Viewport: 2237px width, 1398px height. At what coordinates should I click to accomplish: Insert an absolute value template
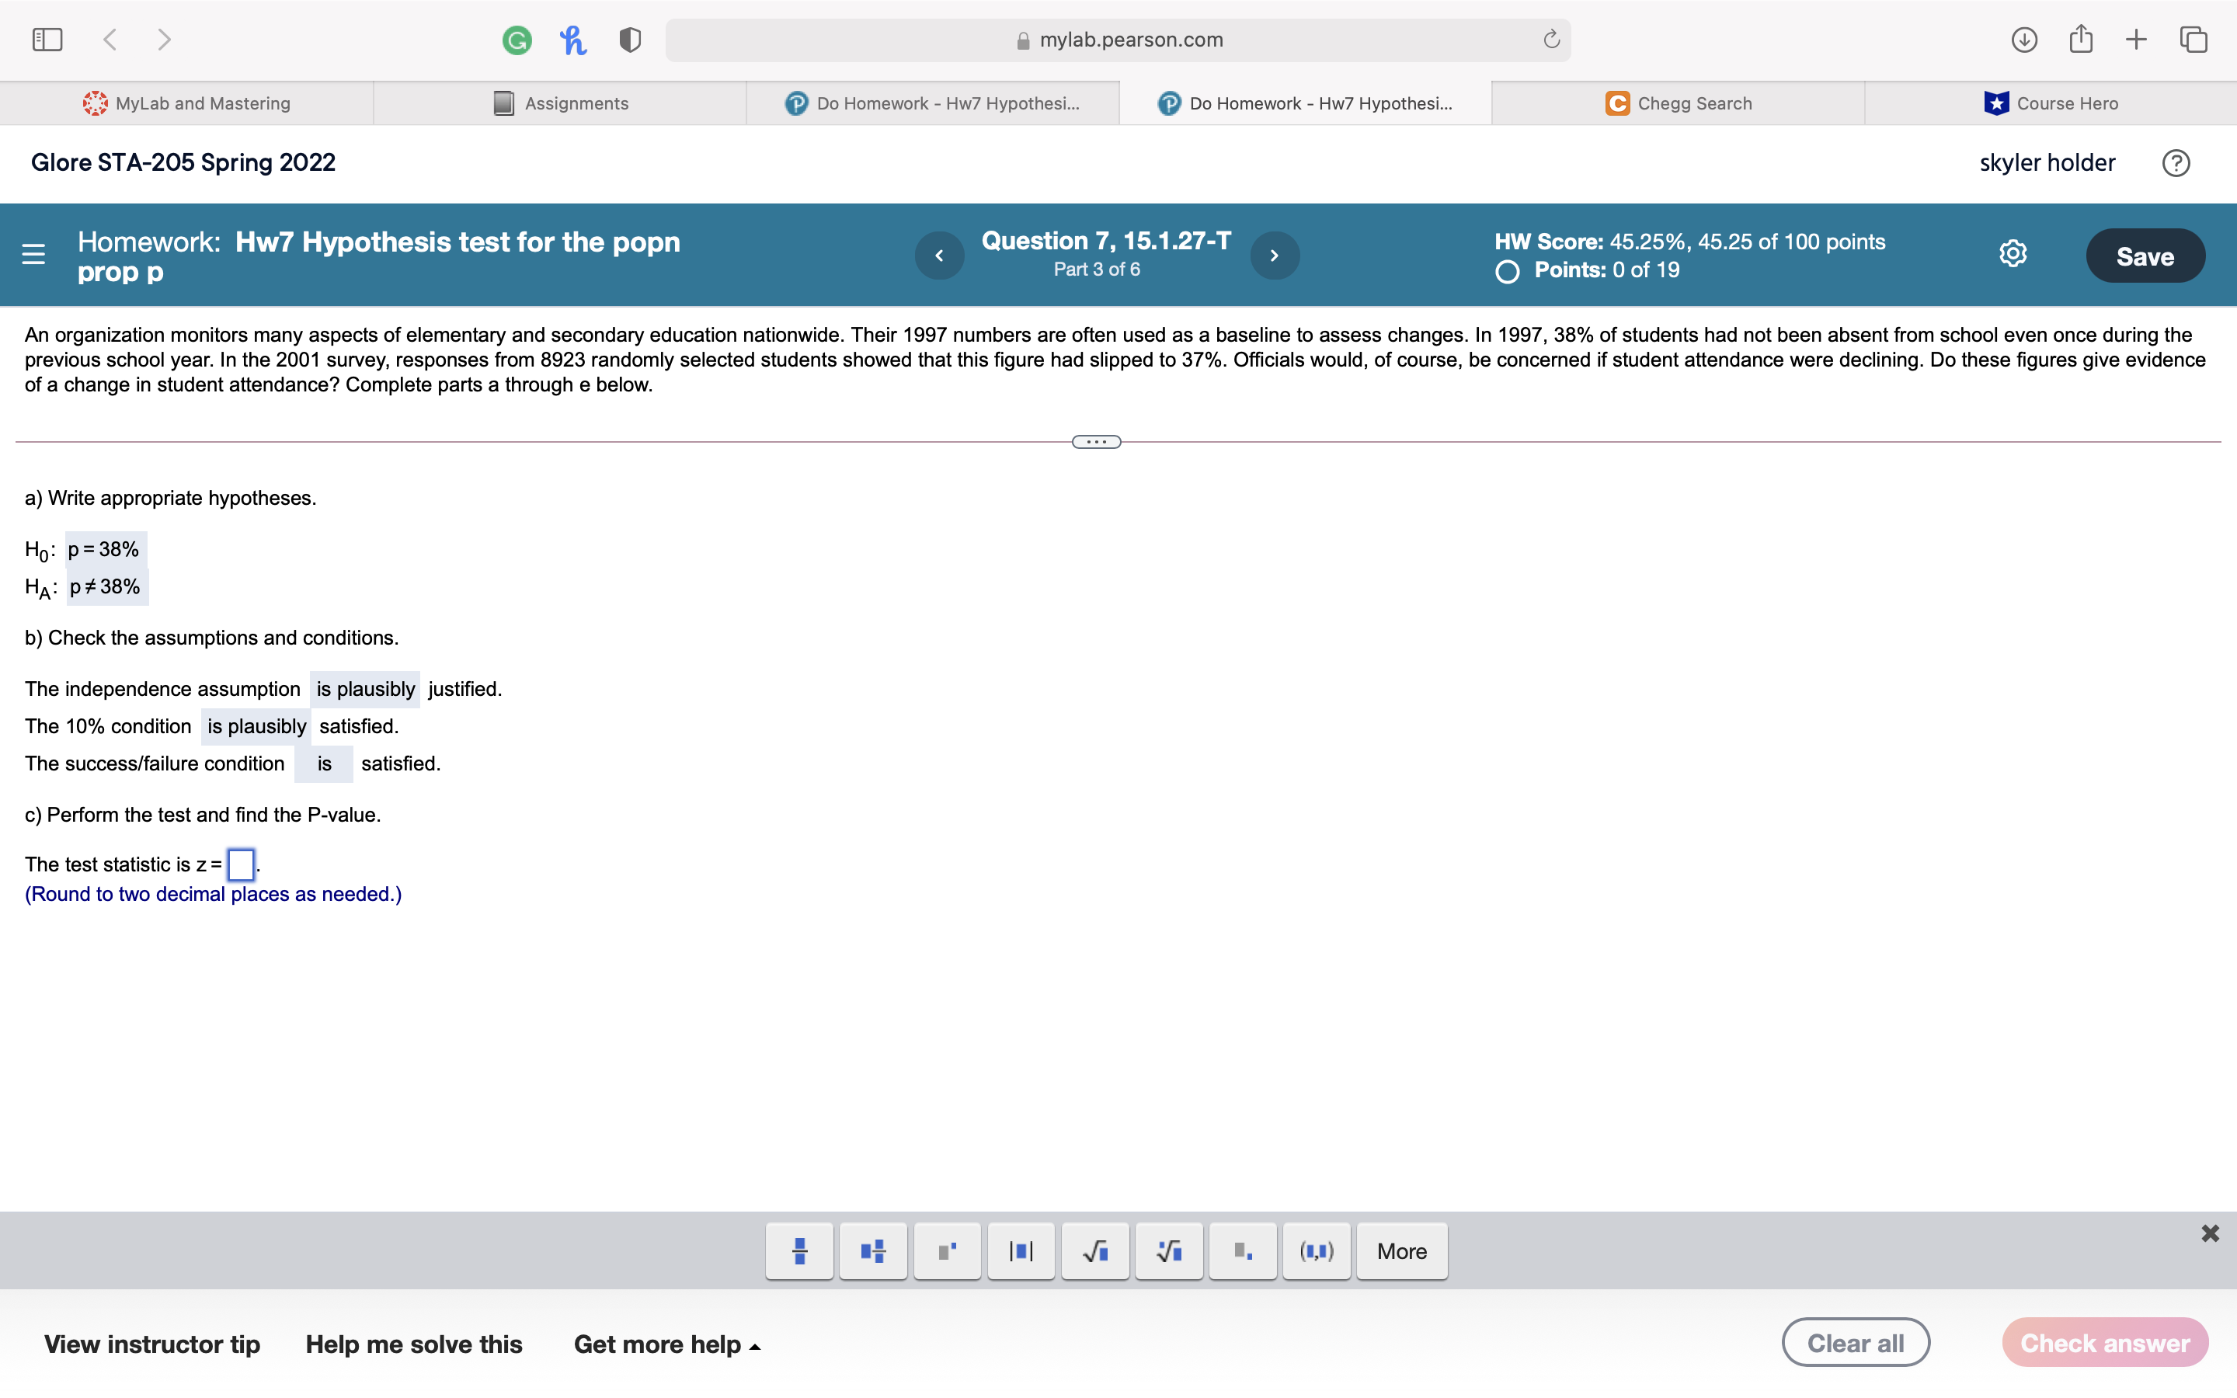point(1021,1251)
